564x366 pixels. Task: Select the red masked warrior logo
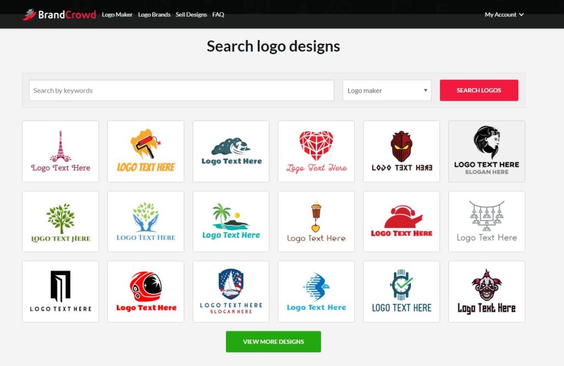click(x=402, y=151)
